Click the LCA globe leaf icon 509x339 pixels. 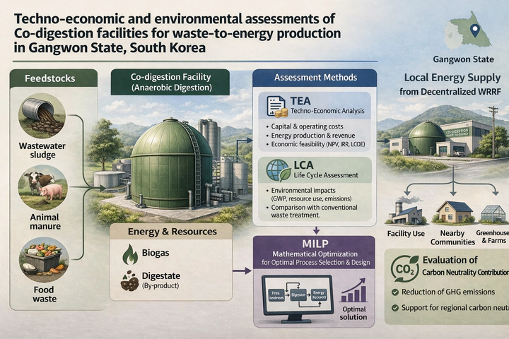(x=276, y=169)
